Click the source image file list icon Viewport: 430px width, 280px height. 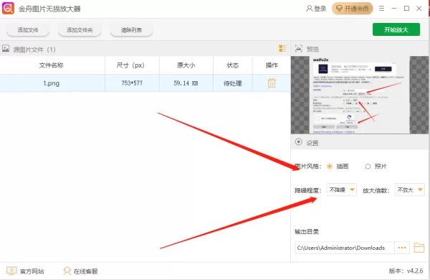pos(6,49)
